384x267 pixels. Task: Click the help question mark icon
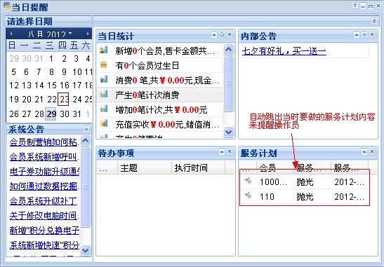point(355,6)
